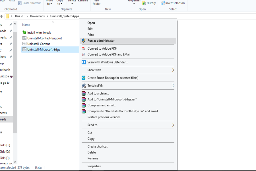Click the Uninstall-Contact-Support file icon
Viewport: 256px width, 171px height.
click(24, 38)
